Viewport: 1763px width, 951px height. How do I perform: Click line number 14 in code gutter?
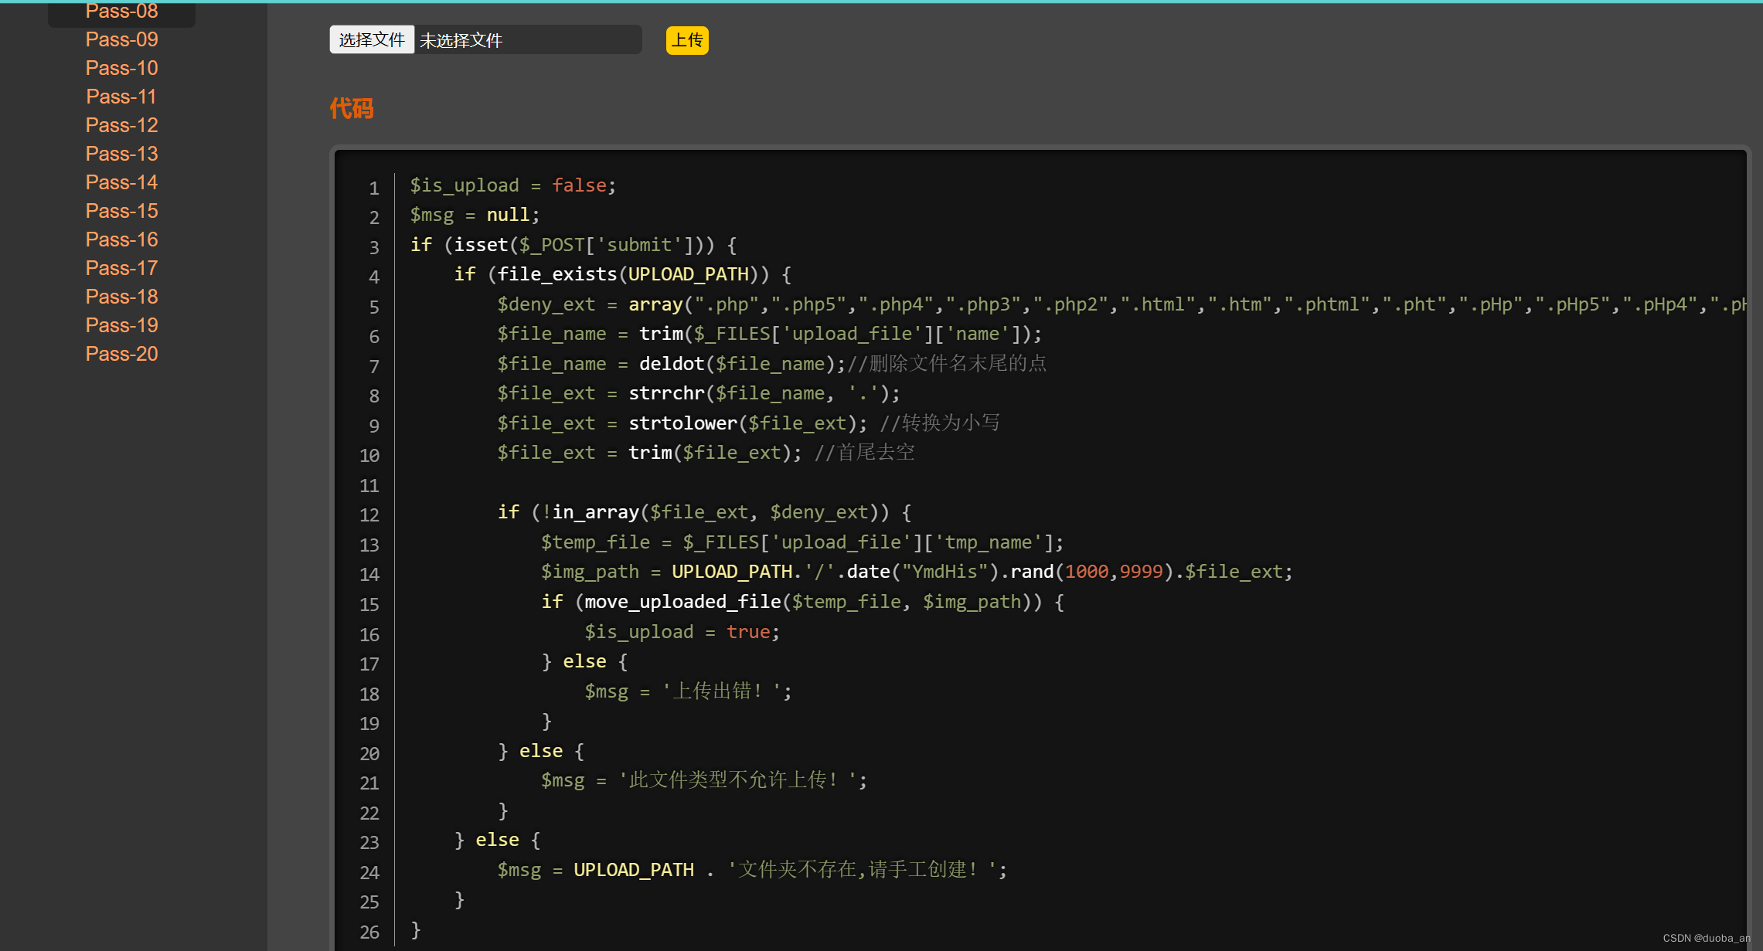(369, 575)
